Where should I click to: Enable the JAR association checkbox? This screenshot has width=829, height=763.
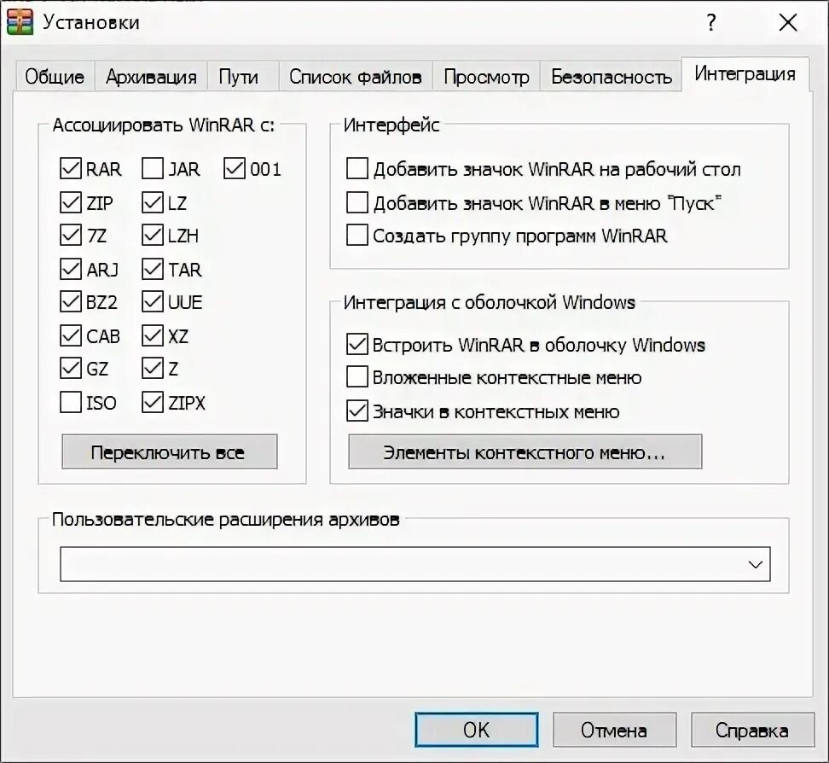153,169
